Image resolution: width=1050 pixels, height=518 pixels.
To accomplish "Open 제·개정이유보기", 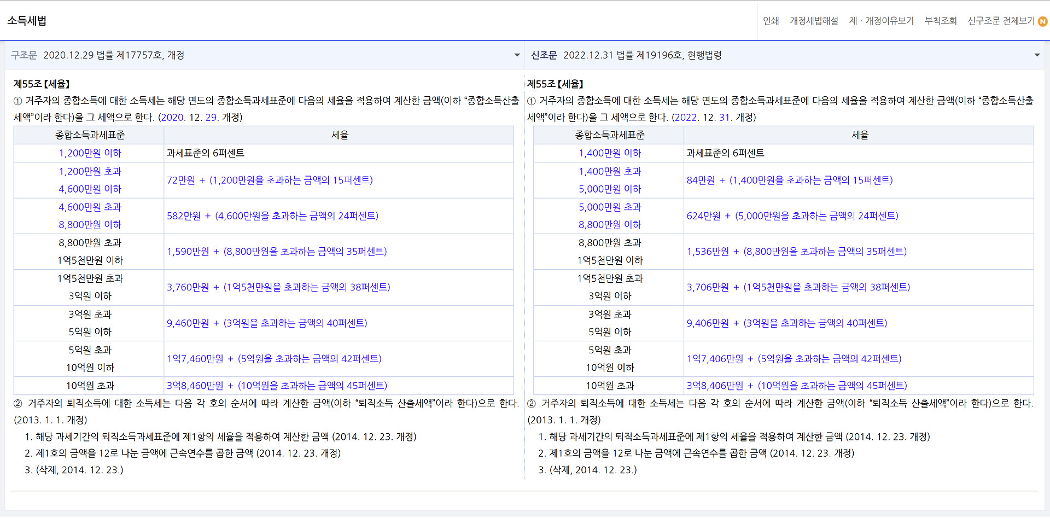I will [x=881, y=21].
